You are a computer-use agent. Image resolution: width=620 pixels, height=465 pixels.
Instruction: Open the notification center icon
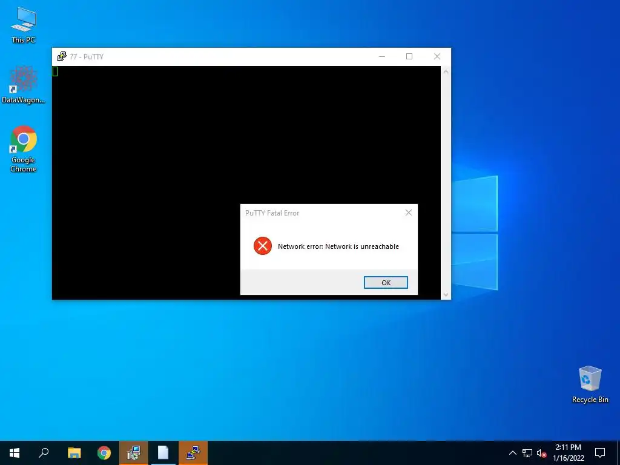point(600,453)
